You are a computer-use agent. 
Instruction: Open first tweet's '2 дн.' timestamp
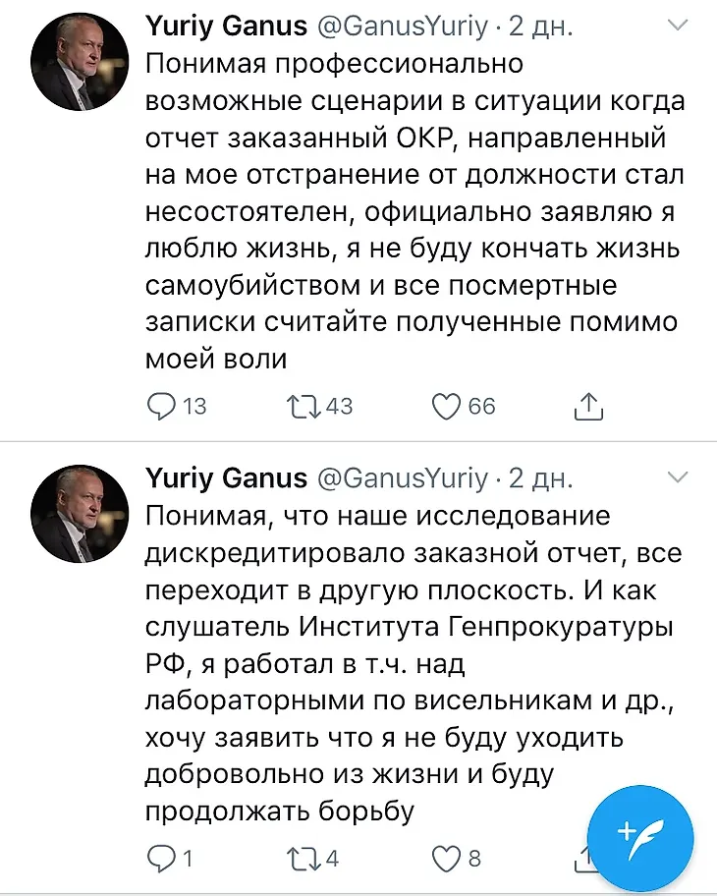[540, 27]
